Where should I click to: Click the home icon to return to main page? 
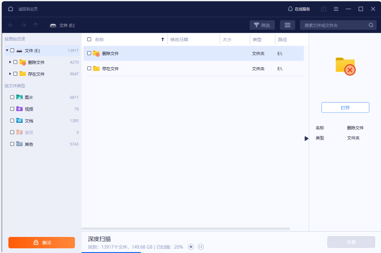(10, 9)
